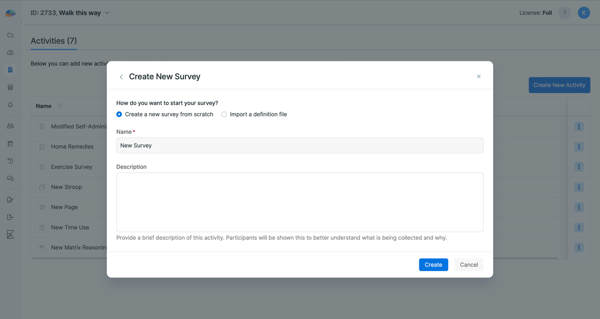
Task: Cancel the Create New Survey dialog
Action: click(469, 264)
